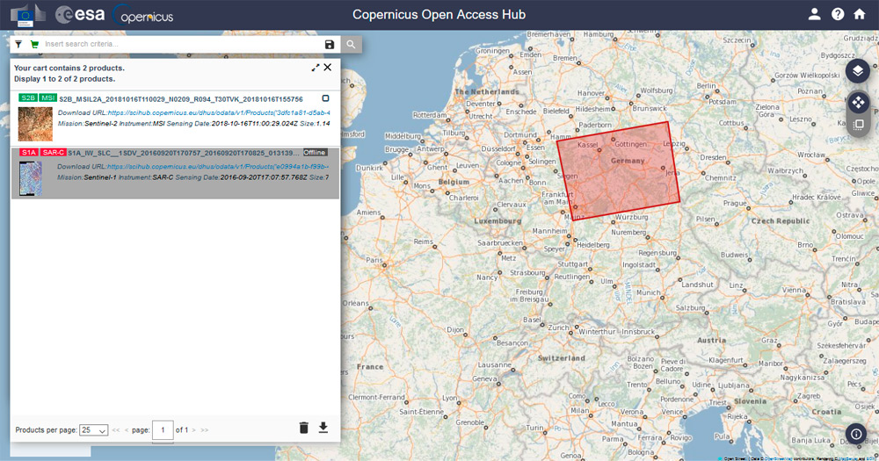Select the S1A_IW_SLC__1SDV product title

coord(184,153)
